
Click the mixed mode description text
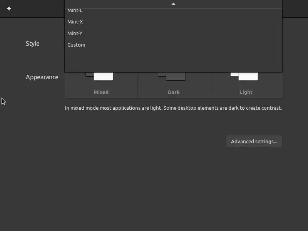174,108
